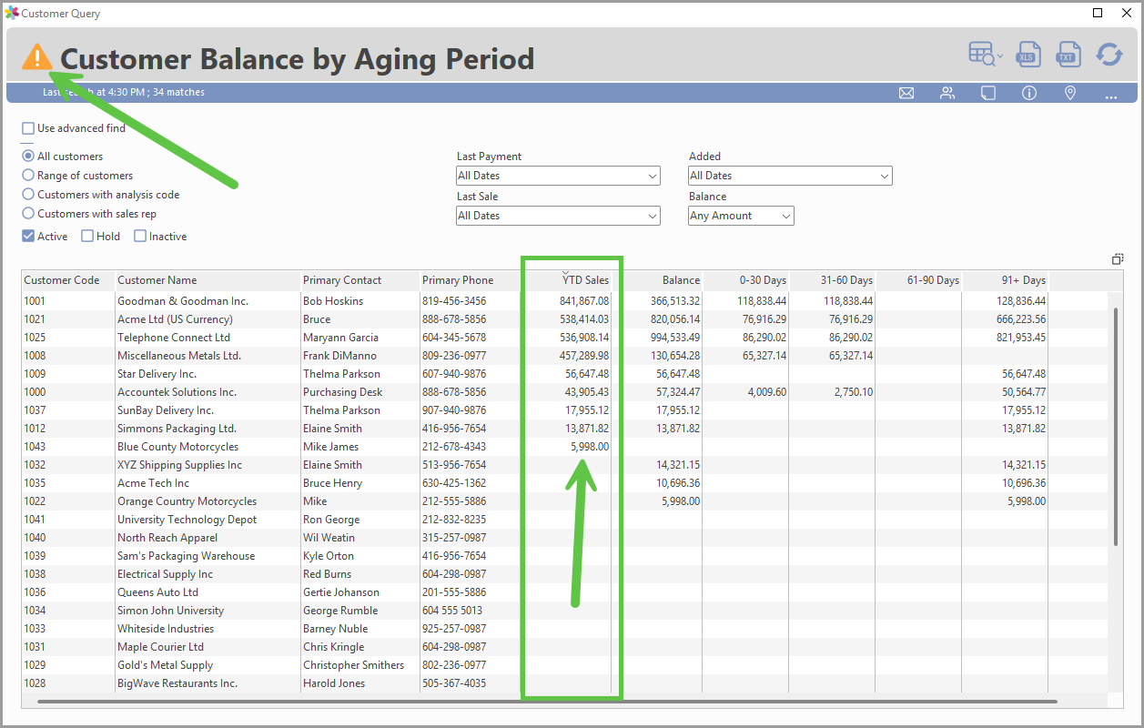Image resolution: width=1144 pixels, height=728 pixels.
Task: Toggle the Active checkbox
Action: (28, 237)
